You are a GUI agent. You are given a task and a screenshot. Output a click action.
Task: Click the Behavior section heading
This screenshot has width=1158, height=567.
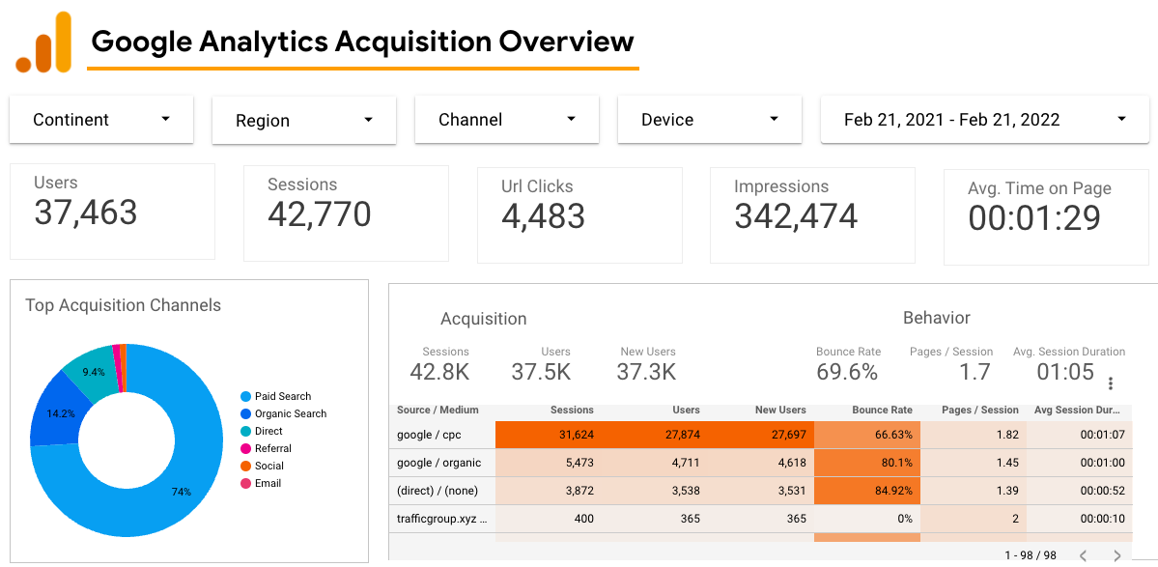(x=937, y=318)
